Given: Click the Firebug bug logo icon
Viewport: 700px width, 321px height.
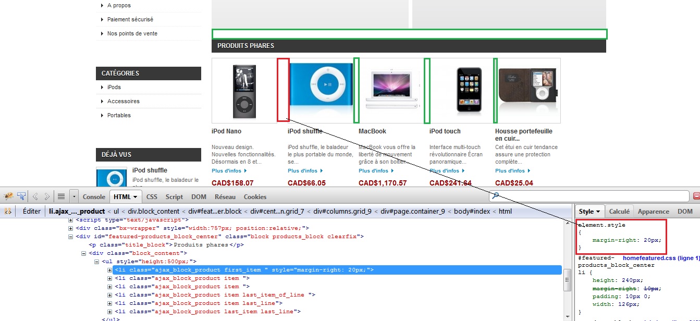Looking at the screenshot, I should [8, 196].
